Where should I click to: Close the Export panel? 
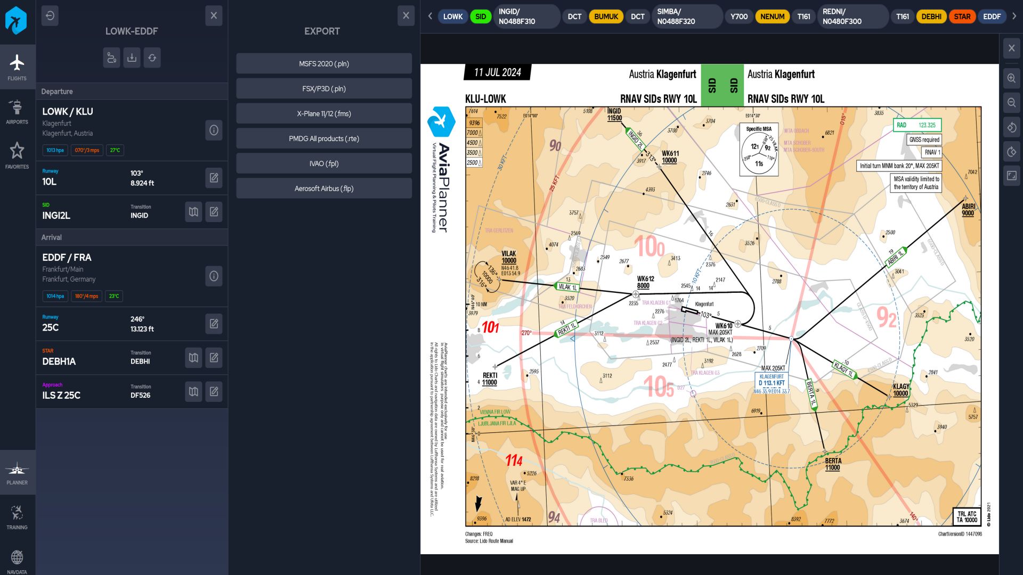[x=406, y=15]
